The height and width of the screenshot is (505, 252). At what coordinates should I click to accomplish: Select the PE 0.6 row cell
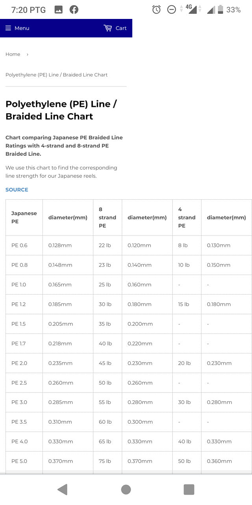(x=24, y=245)
